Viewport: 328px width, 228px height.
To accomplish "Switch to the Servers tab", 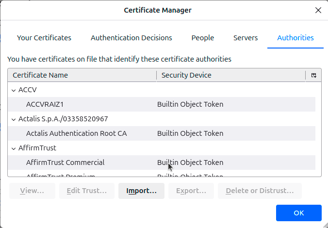I will (246, 38).
